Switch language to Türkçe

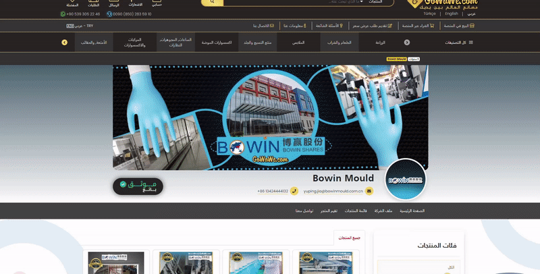(429, 13)
